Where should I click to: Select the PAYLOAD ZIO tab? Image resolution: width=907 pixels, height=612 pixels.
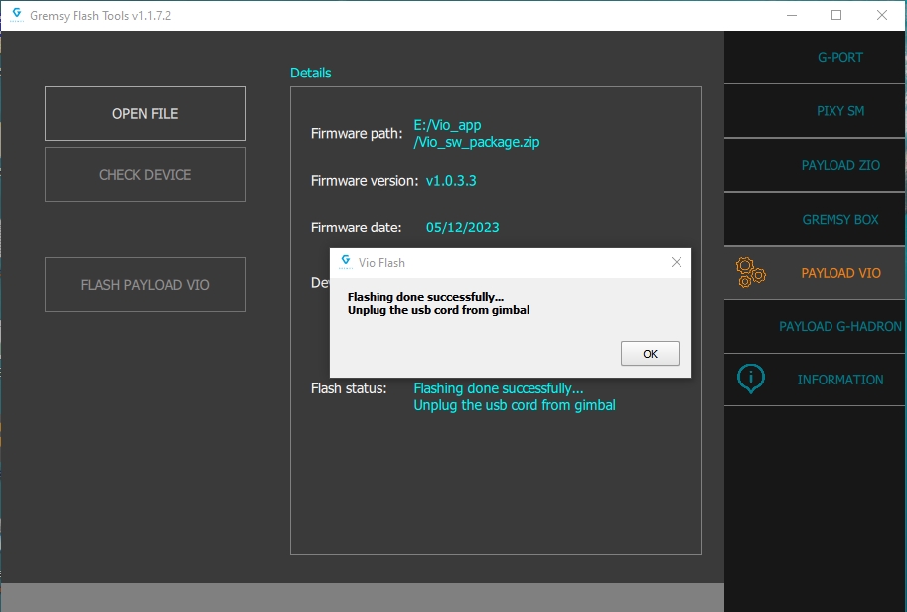(x=840, y=165)
